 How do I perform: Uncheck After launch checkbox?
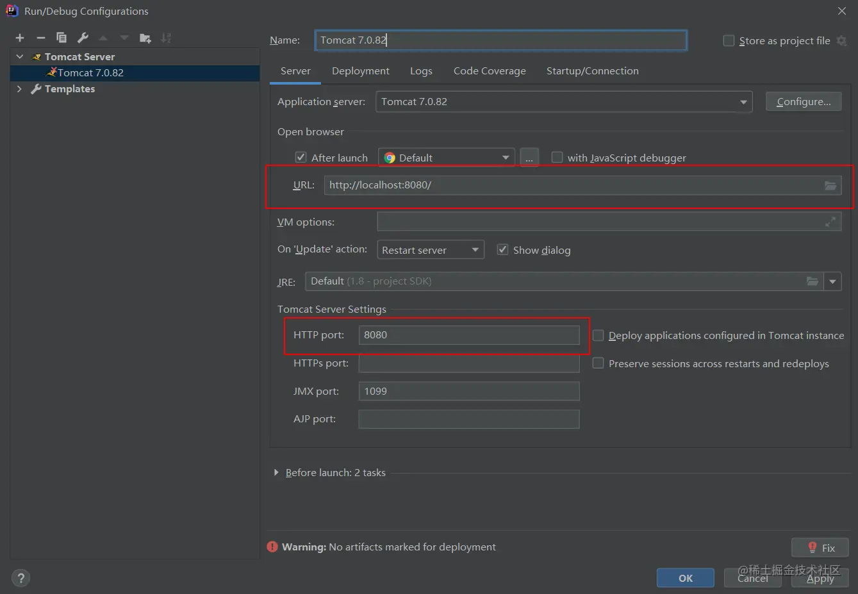(301, 157)
